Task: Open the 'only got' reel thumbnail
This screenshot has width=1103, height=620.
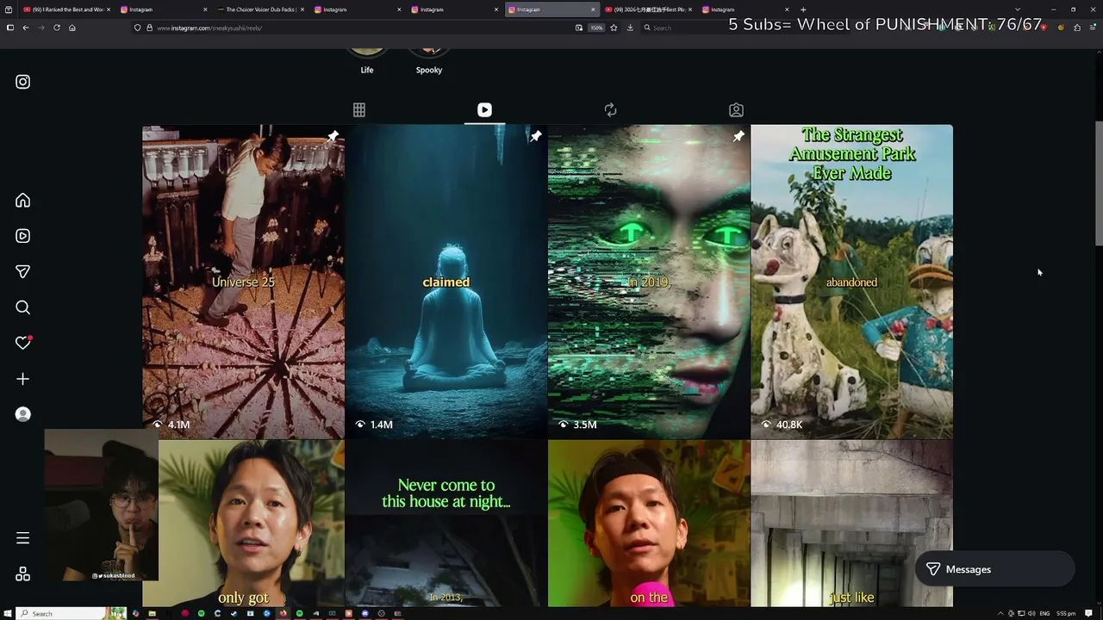Action: pyautogui.click(x=244, y=524)
